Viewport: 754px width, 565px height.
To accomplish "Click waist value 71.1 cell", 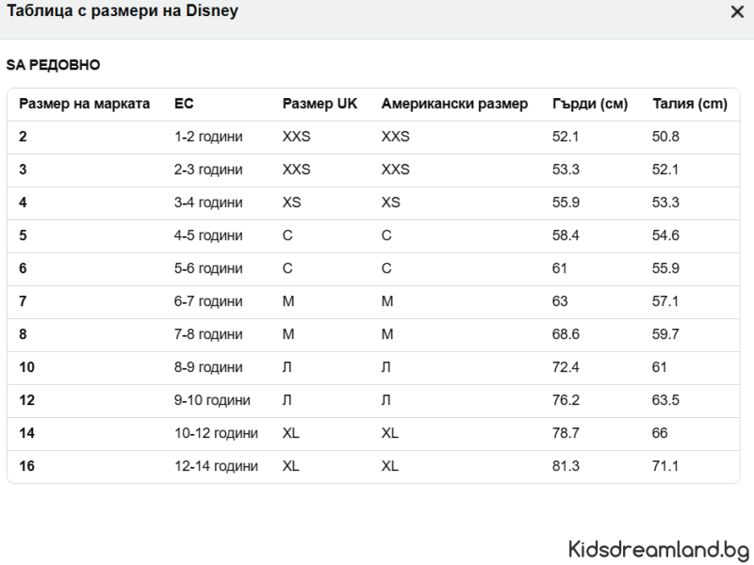I will point(665,466).
